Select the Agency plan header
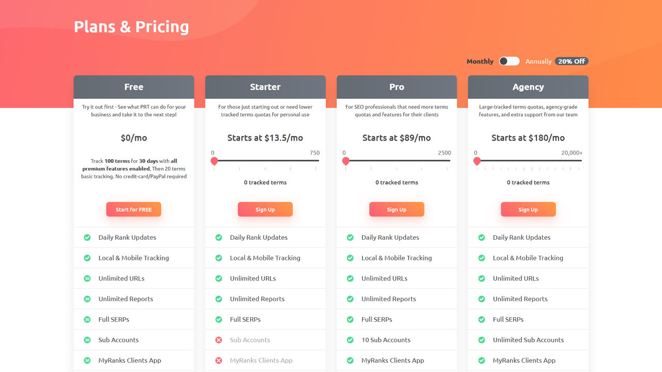This screenshot has width=662, height=372. click(528, 87)
